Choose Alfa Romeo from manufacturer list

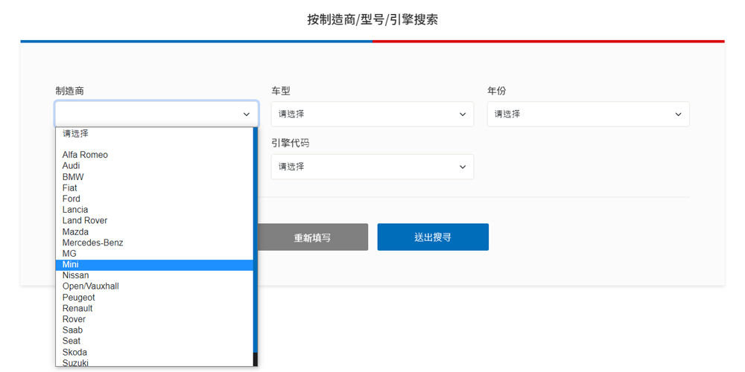click(x=154, y=155)
